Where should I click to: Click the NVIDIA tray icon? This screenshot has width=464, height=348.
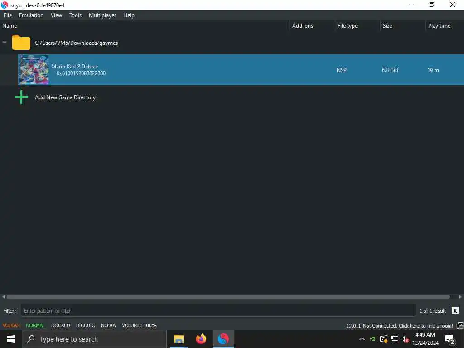(373, 339)
